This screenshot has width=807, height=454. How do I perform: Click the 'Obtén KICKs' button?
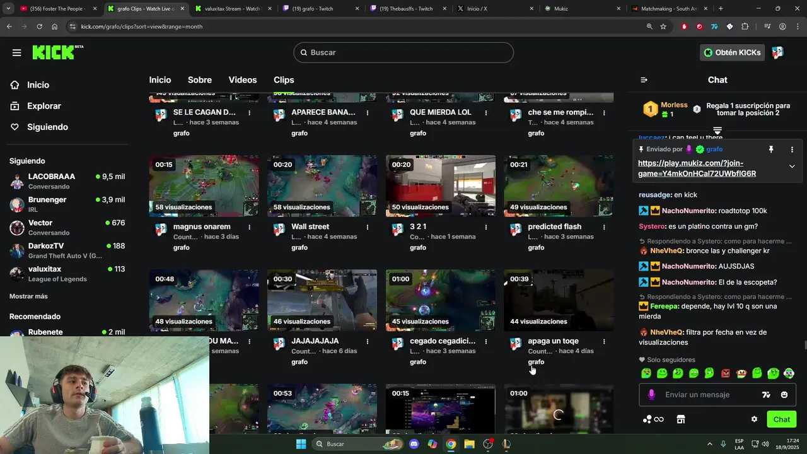(732, 52)
